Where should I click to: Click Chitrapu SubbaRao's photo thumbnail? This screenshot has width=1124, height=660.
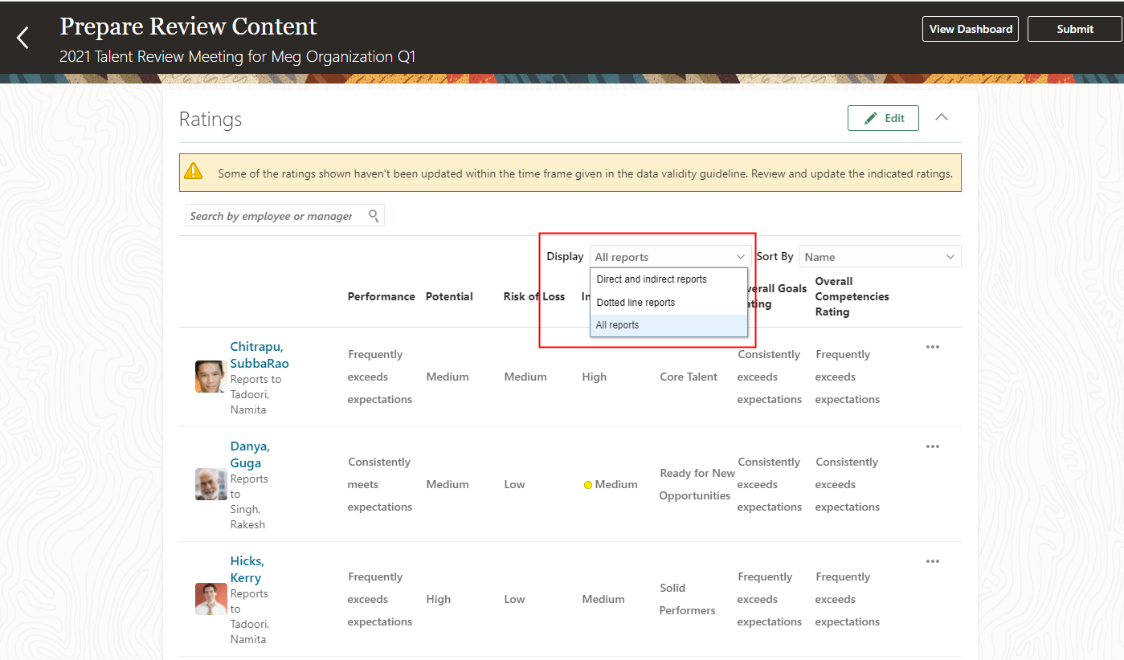click(x=210, y=377)
